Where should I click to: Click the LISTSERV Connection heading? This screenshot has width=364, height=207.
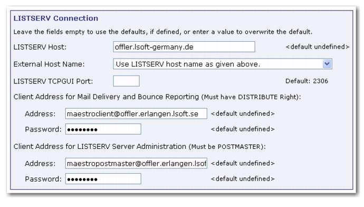point(56,18)
